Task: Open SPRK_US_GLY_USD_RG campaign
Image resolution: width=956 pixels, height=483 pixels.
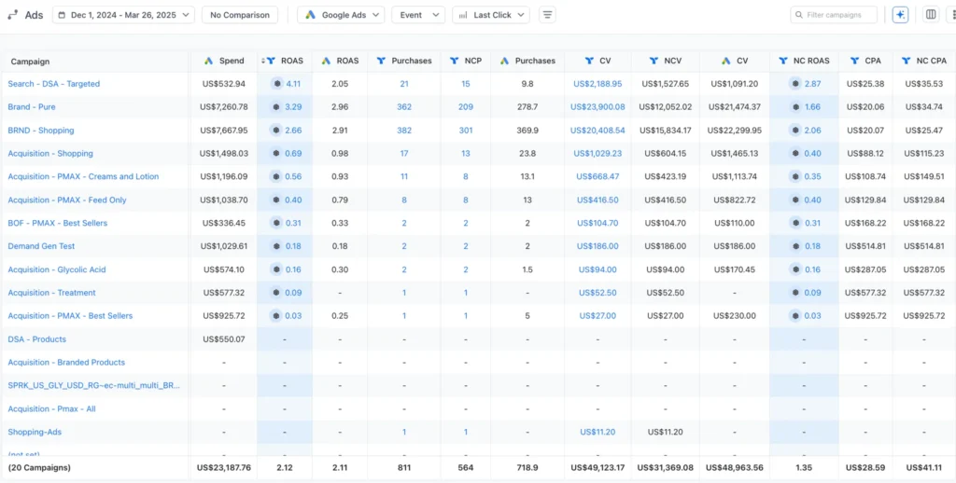Action: pyautogui.click(x=94, y=385)
